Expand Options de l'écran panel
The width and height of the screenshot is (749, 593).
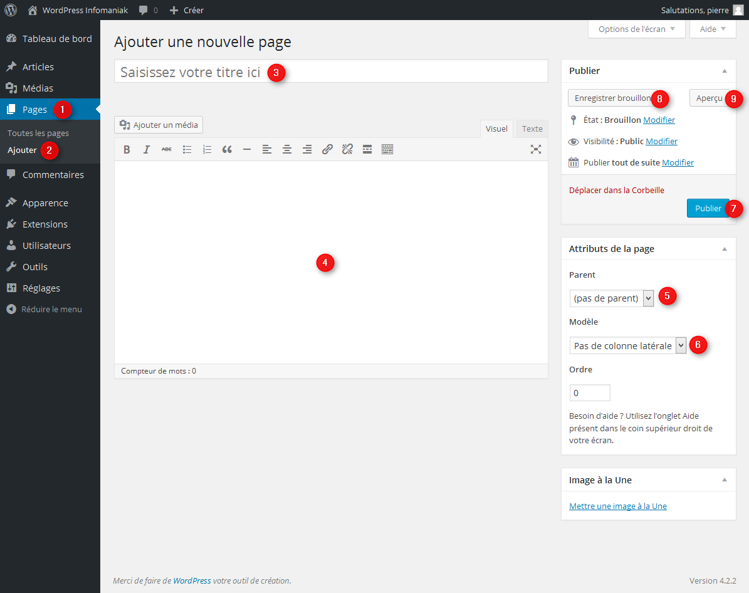point(636,29)
